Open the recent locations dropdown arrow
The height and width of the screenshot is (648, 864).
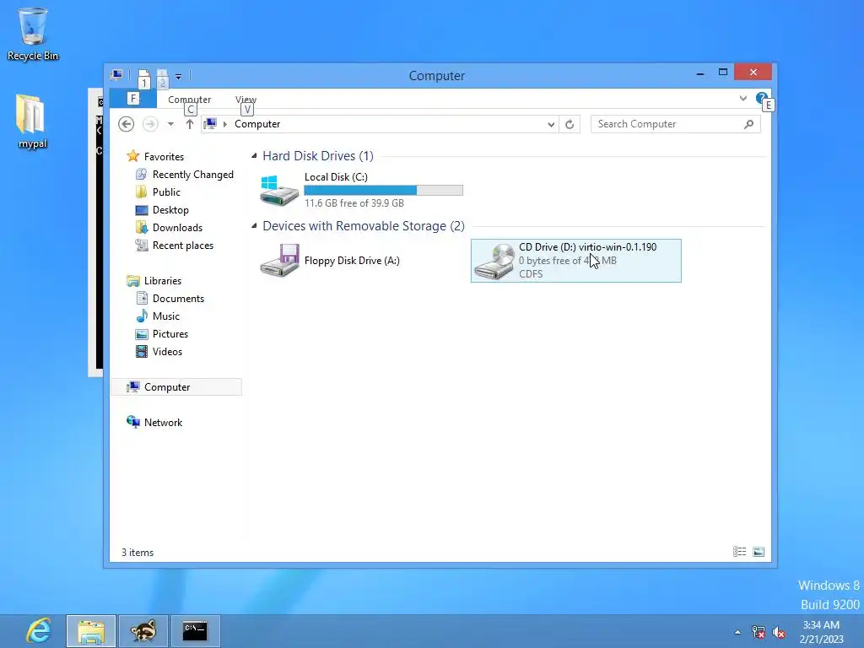click(170, 125)
